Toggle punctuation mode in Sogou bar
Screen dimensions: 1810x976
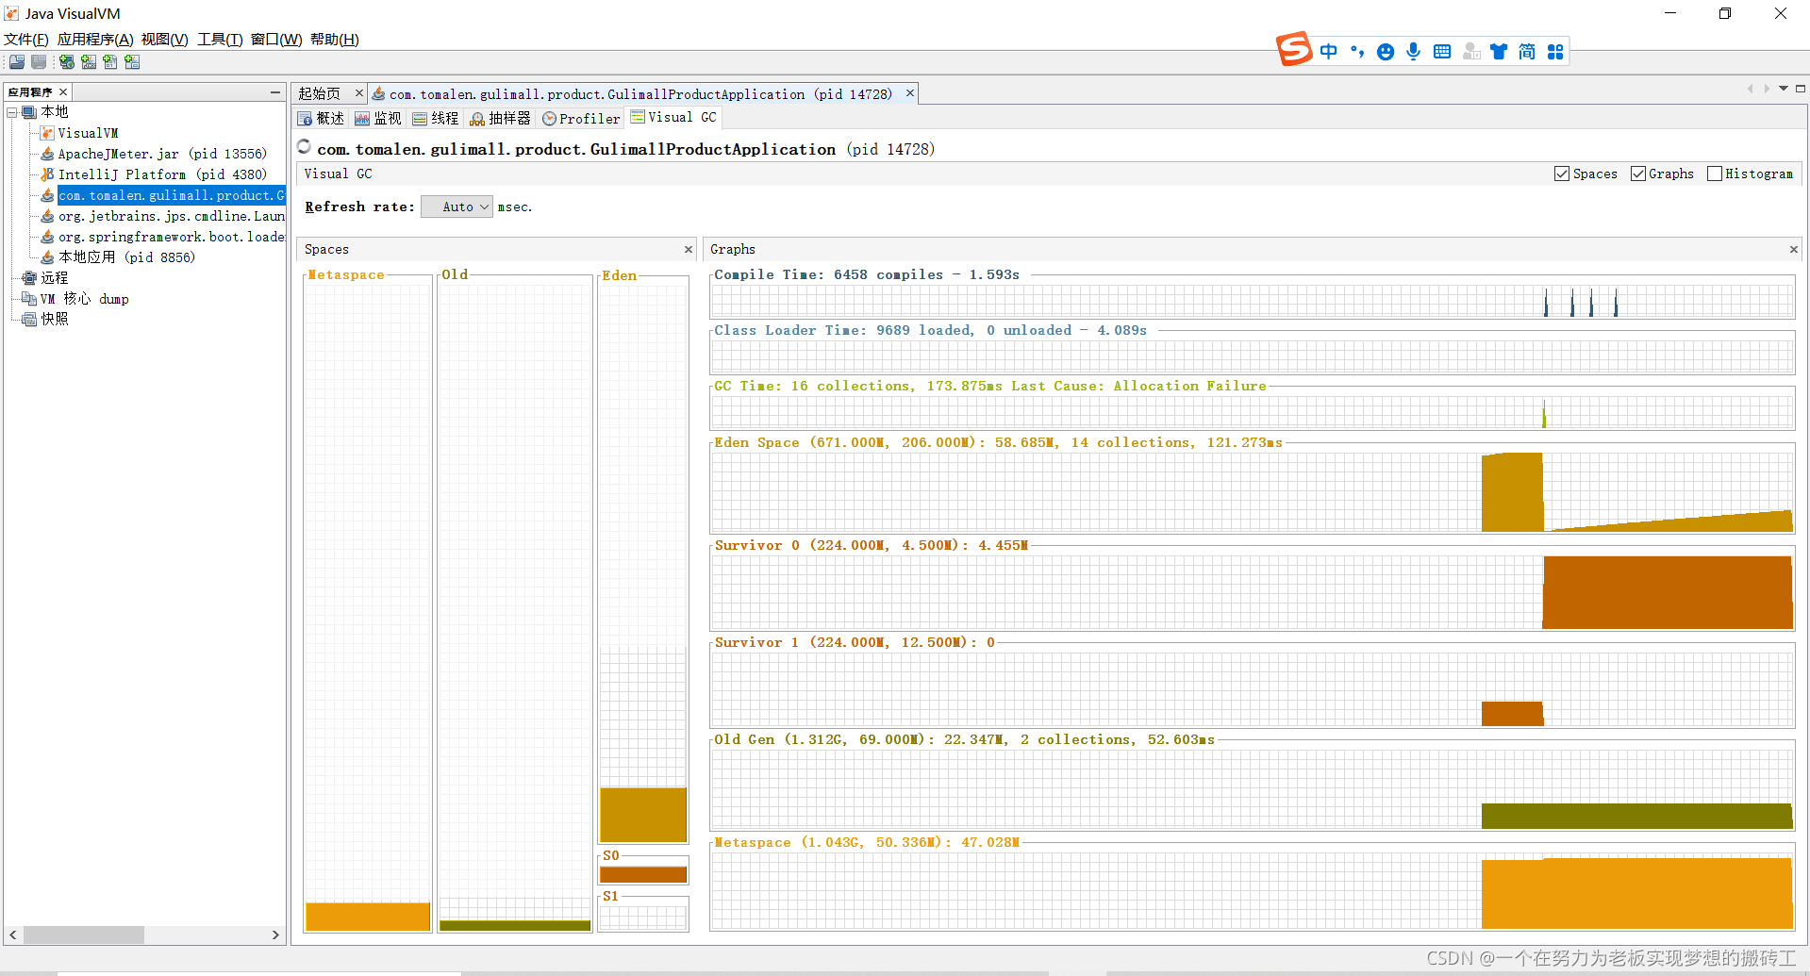[1357, 52]
